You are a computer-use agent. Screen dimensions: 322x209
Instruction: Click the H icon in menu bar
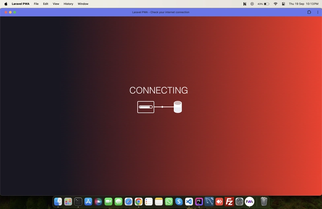[x=245, y=4]
